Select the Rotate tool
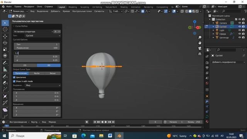This screenshot has width=247, height=139. [x=5, y=43]
